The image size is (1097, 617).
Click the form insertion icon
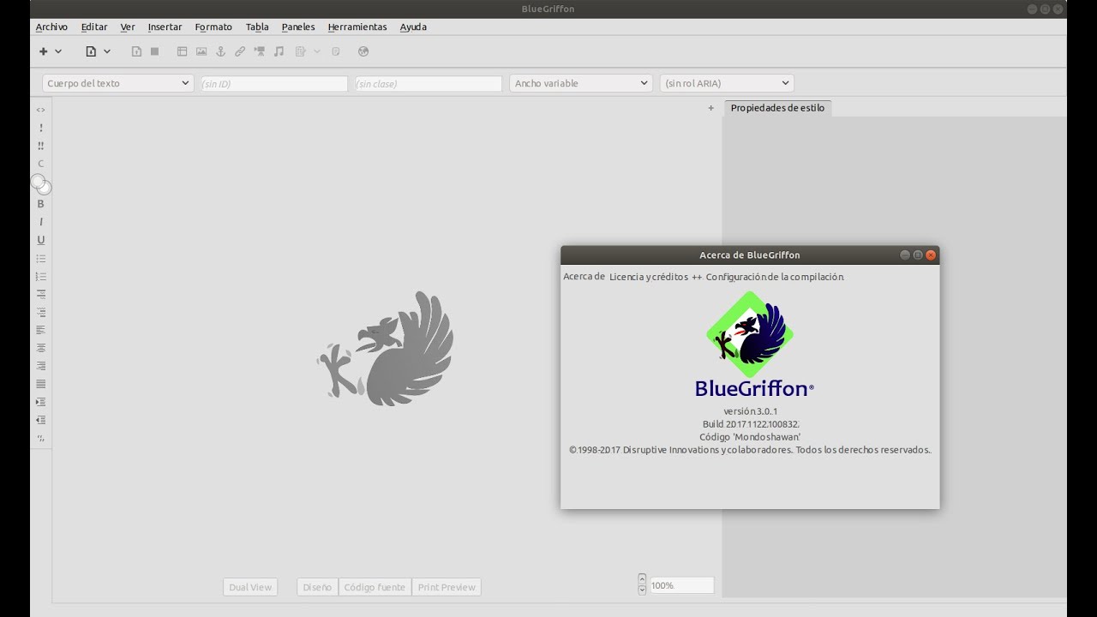(x=300, y=51)
